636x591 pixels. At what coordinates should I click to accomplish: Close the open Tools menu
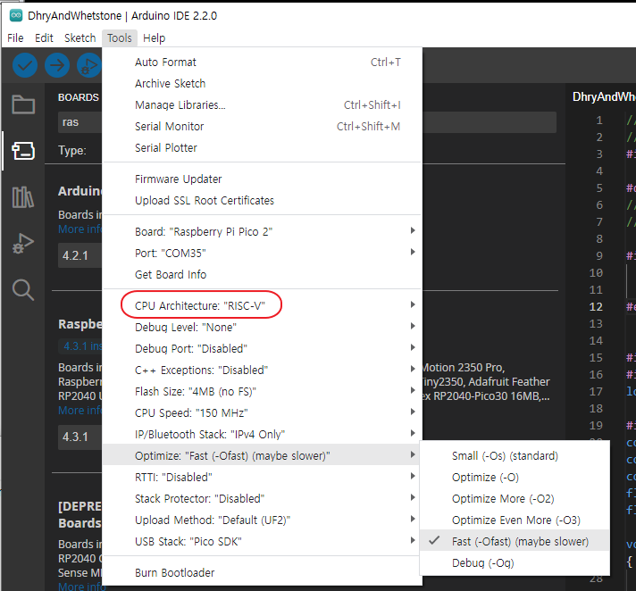coord(120,38)
